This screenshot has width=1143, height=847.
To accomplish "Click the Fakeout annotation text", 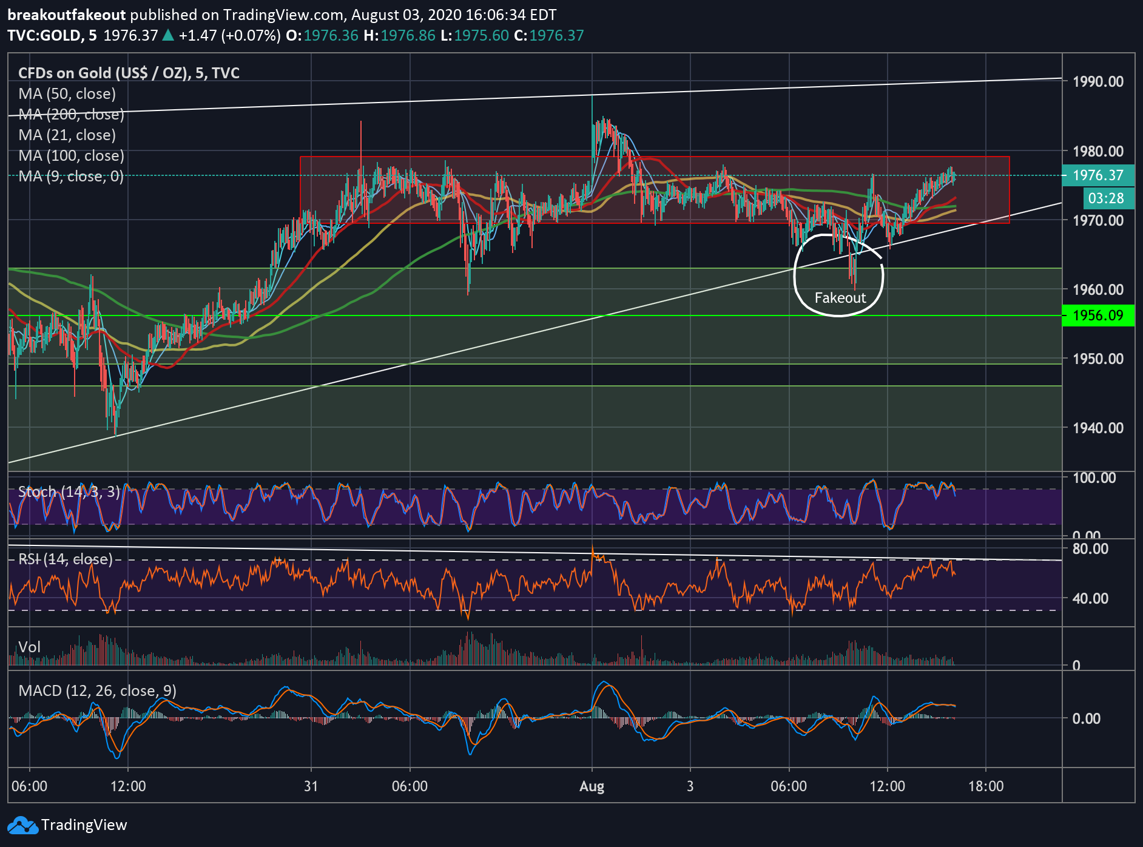I will [x=840, y=298].
